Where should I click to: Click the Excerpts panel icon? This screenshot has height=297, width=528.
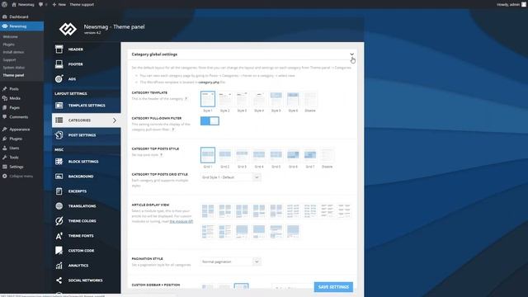click(x=59, y=191)
